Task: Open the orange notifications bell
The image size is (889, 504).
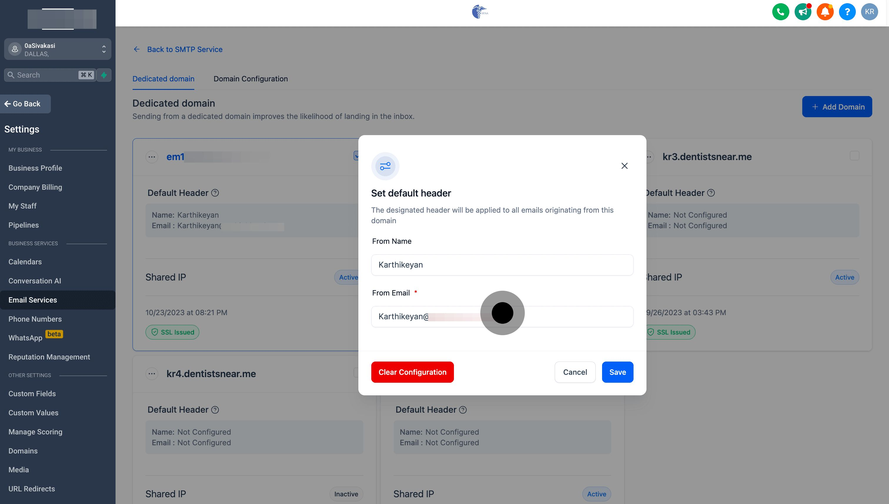Action: point(825,12)
